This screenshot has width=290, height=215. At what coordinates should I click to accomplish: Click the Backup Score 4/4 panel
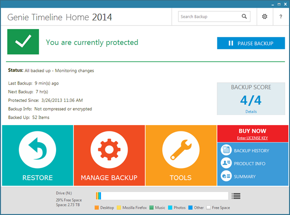[x=251, y=99]
